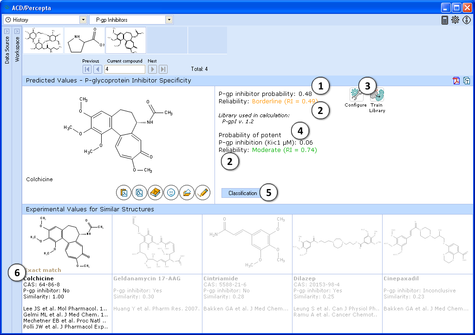
Task: Select the Cintriamide similar structure
Action: tap(247, 244)
